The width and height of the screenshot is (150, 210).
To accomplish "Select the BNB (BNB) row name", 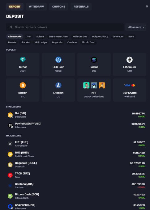I will [x=22, y=153].
